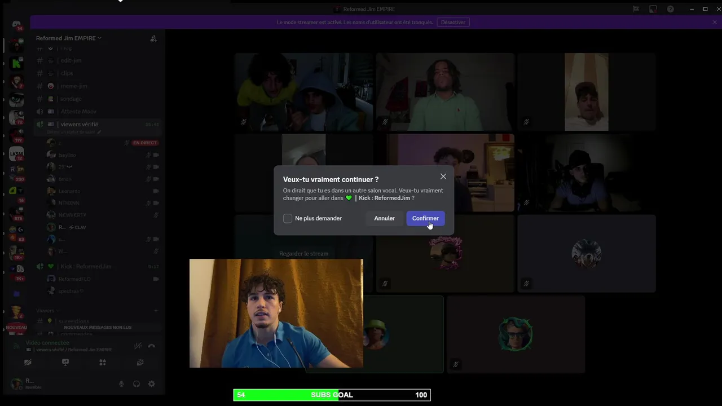
Task: Edit the voice channel status pencil line
Action: click(x=74, y=132)
